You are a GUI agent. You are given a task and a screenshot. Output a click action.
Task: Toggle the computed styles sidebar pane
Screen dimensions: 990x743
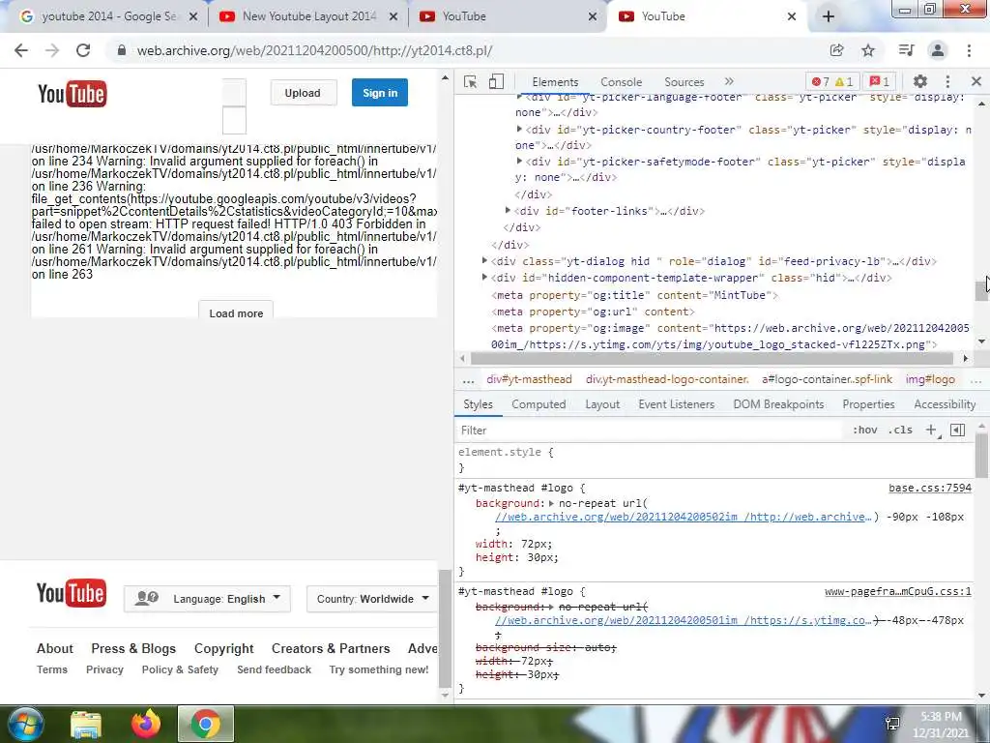958,431
